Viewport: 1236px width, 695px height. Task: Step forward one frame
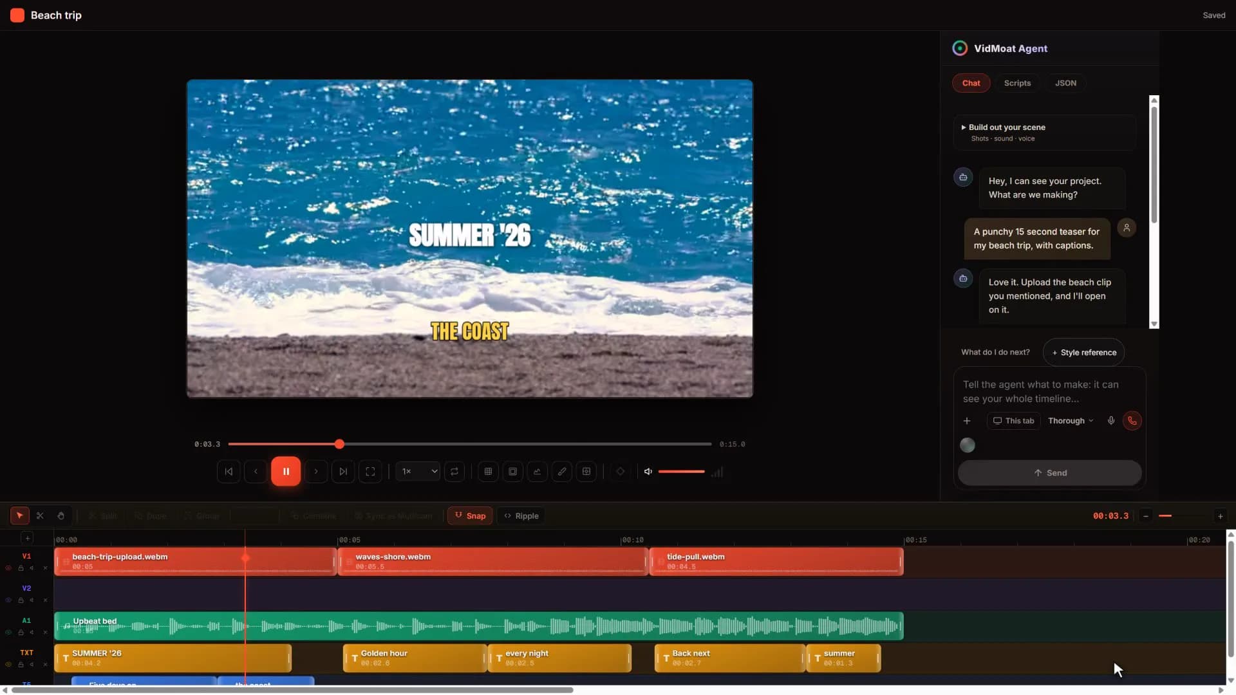tap(316, 471)
